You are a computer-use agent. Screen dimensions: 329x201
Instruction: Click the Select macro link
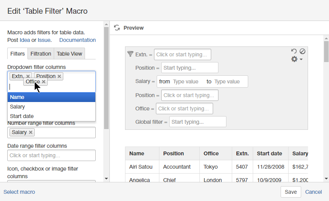click(x=19, y=192)
